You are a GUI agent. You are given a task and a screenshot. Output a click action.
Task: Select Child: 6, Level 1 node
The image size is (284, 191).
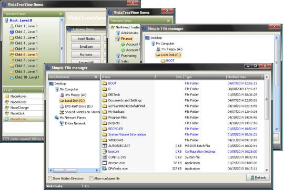24,55
